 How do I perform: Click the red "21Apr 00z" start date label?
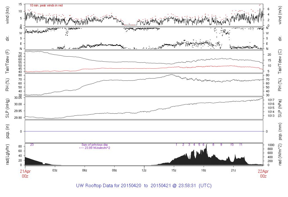tap(25, 173)
